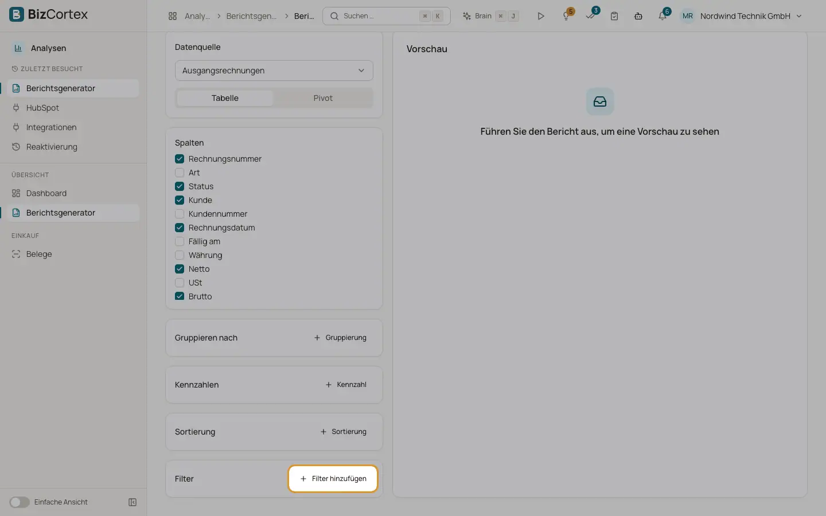This screenshot has width=826, height=516.
Task: Check the Kundennummer column checkbox
Action: coord(180,214)
